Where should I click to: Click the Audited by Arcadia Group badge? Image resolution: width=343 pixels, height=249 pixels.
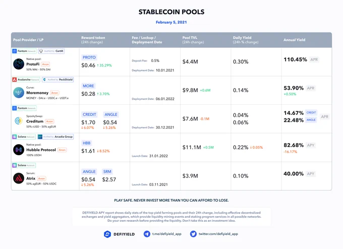point(55,137)
